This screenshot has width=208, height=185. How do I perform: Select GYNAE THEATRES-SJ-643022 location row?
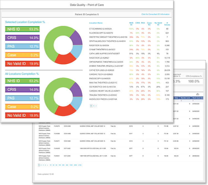pos(130,49)
